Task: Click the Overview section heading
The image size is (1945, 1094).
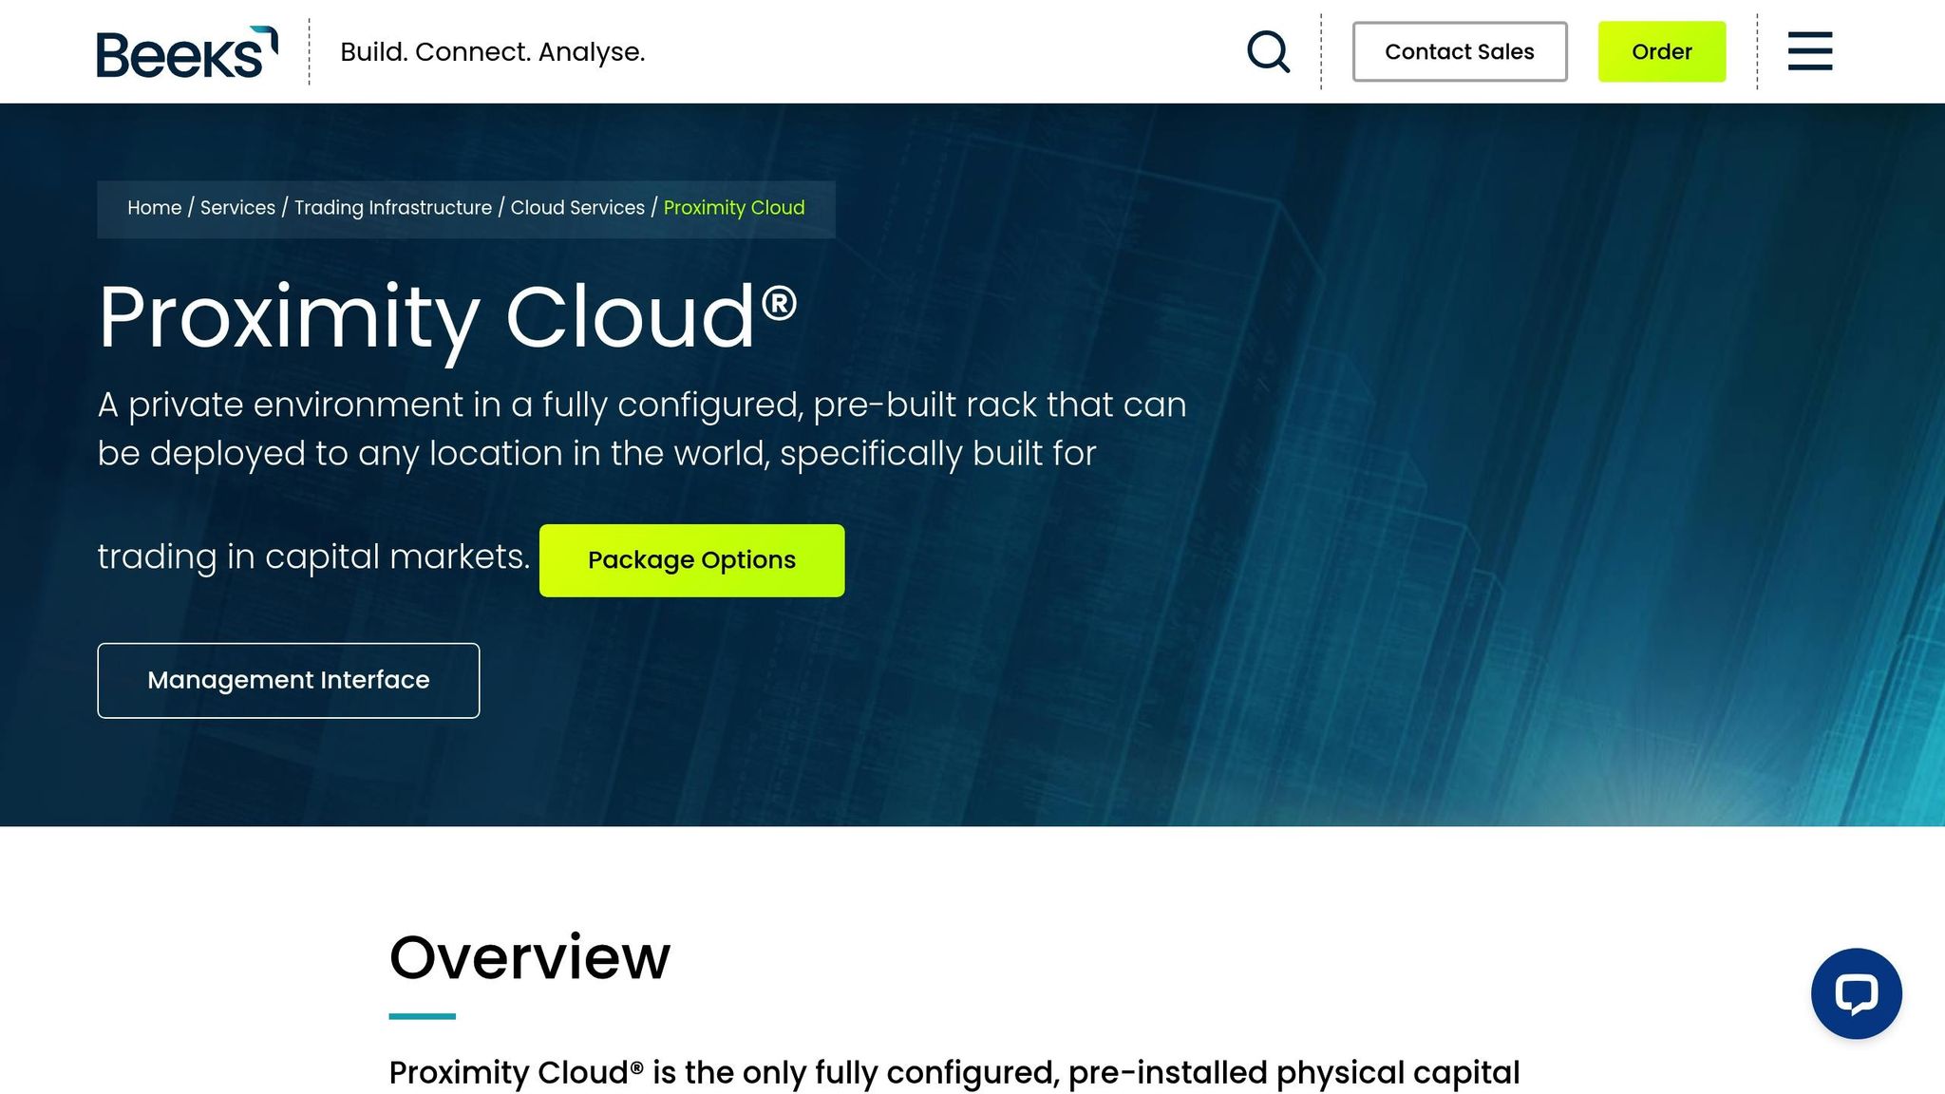Action: [530, 957]
